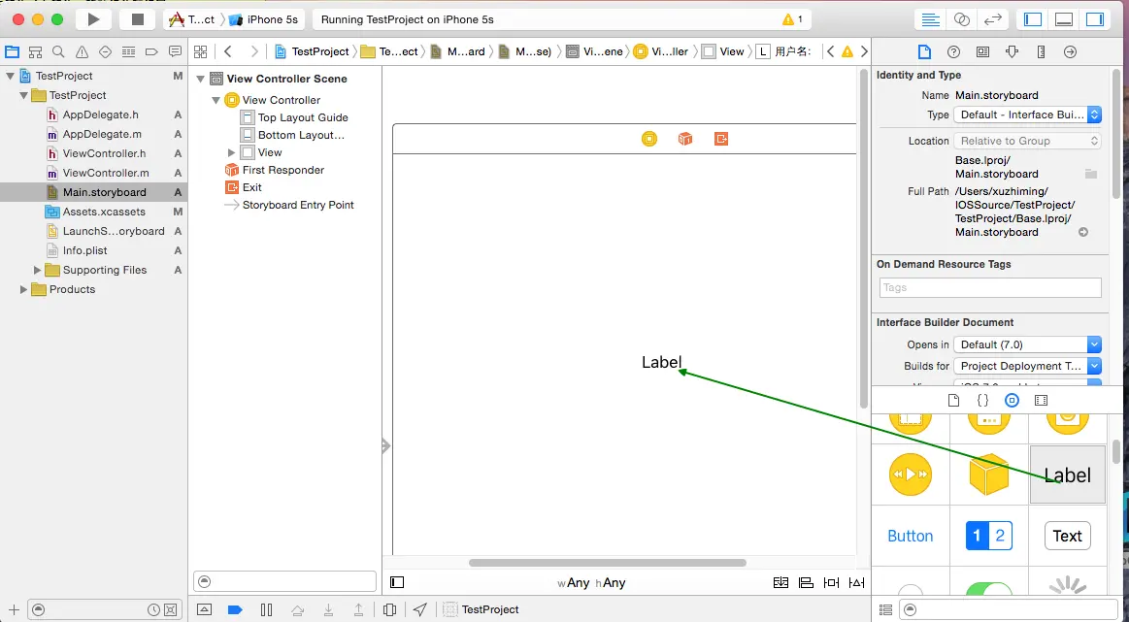Click View in the jump bar
This screenshot has height=622, width=1129.
tap(723, 51)
